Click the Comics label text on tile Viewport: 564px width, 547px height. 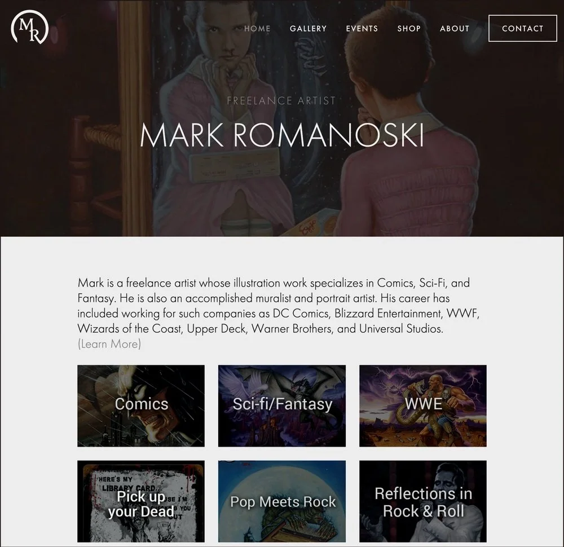click(142, 404)
